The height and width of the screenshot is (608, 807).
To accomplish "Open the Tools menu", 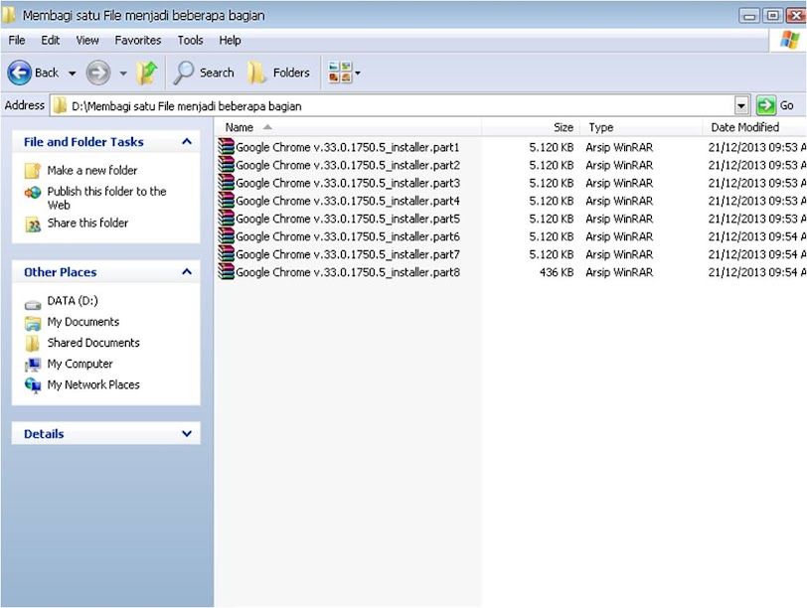I will point(191,40).
